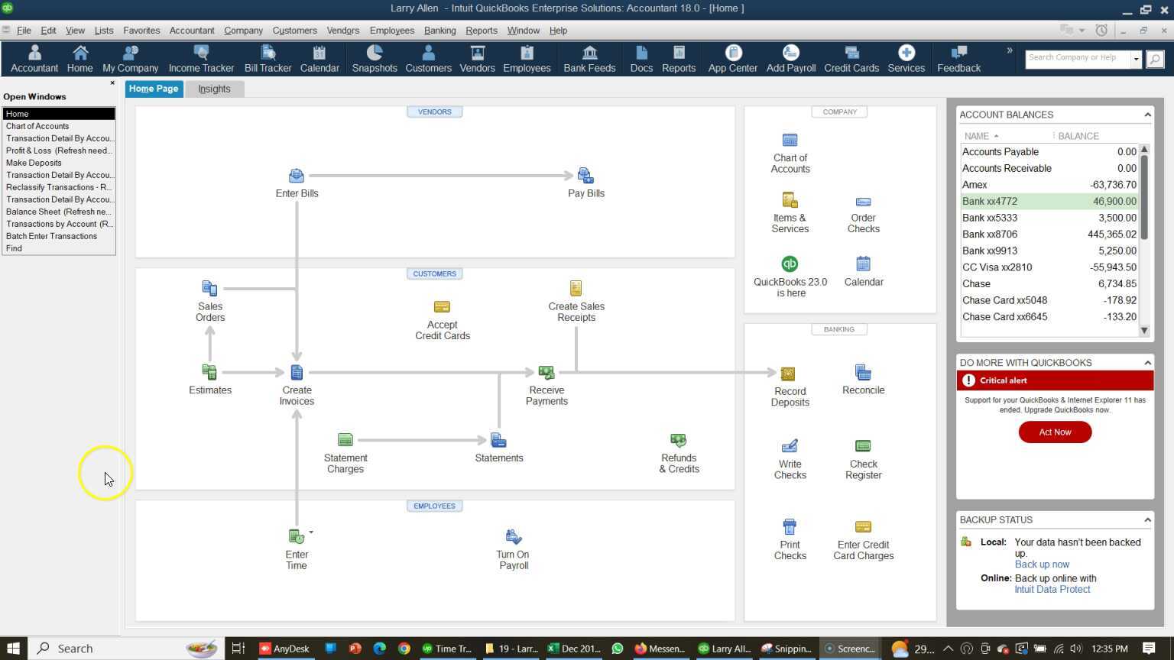Select Batch Enter Transactions in Open Windows

(x=59, y=236)
